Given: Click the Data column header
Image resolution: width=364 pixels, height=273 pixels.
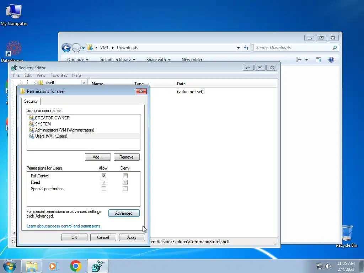Looking at the screenshot, I should click(x=226, y=84).
